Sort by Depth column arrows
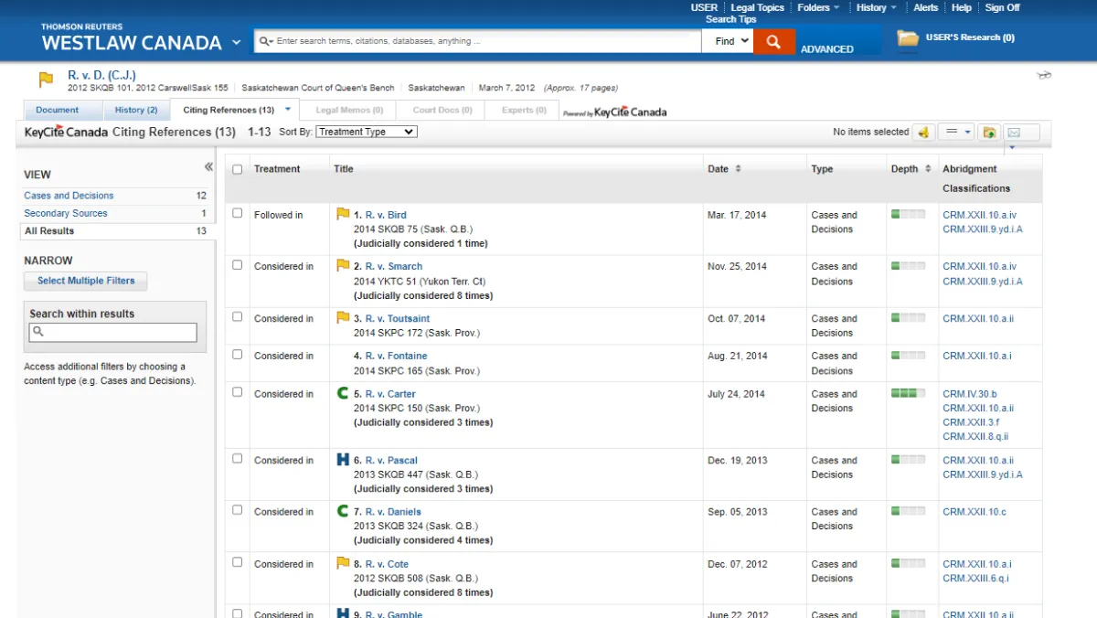1097x618 pixels. 928,169
